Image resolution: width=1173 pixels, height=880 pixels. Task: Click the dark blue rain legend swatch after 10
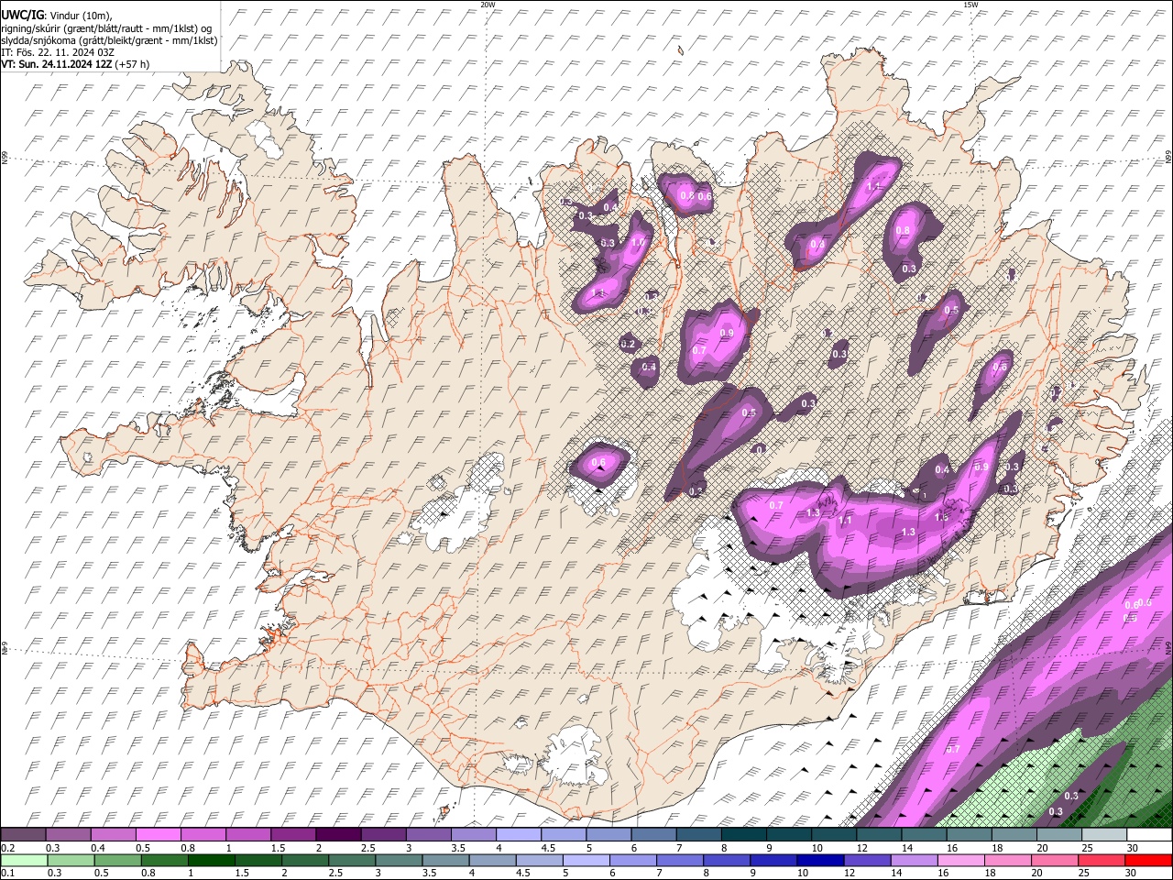click(x=819, y=860)
